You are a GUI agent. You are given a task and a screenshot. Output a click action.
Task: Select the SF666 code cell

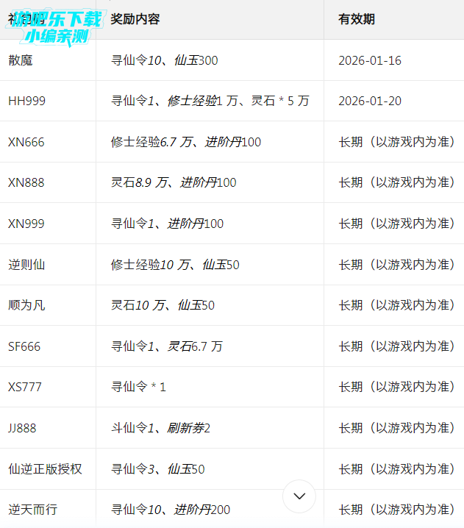[x=25, y=346]
